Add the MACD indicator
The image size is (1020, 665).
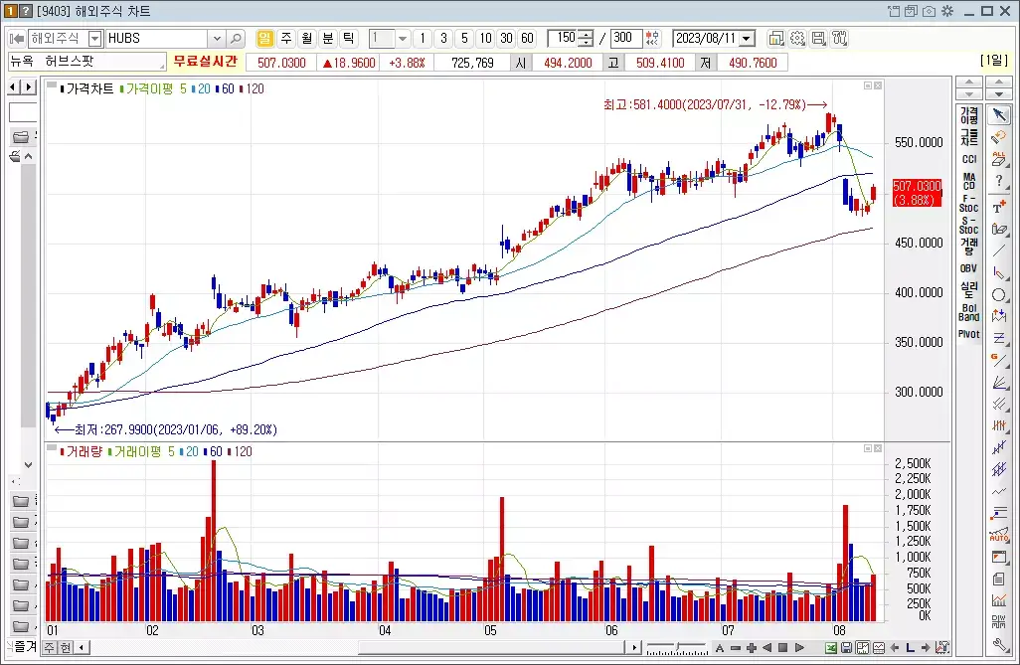[x=968, y=181]
